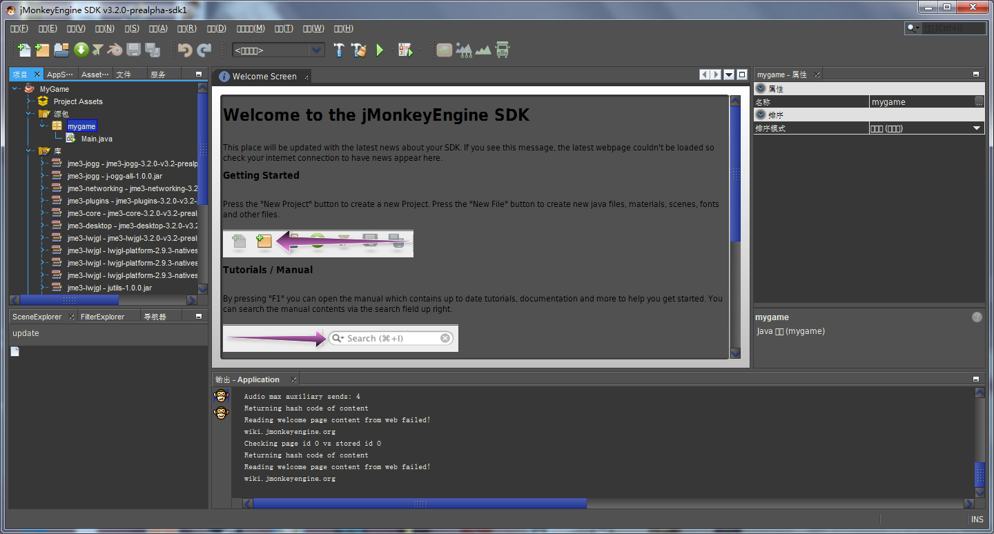
Task: Click the Undo arrow icon
Action: [184, 50]
